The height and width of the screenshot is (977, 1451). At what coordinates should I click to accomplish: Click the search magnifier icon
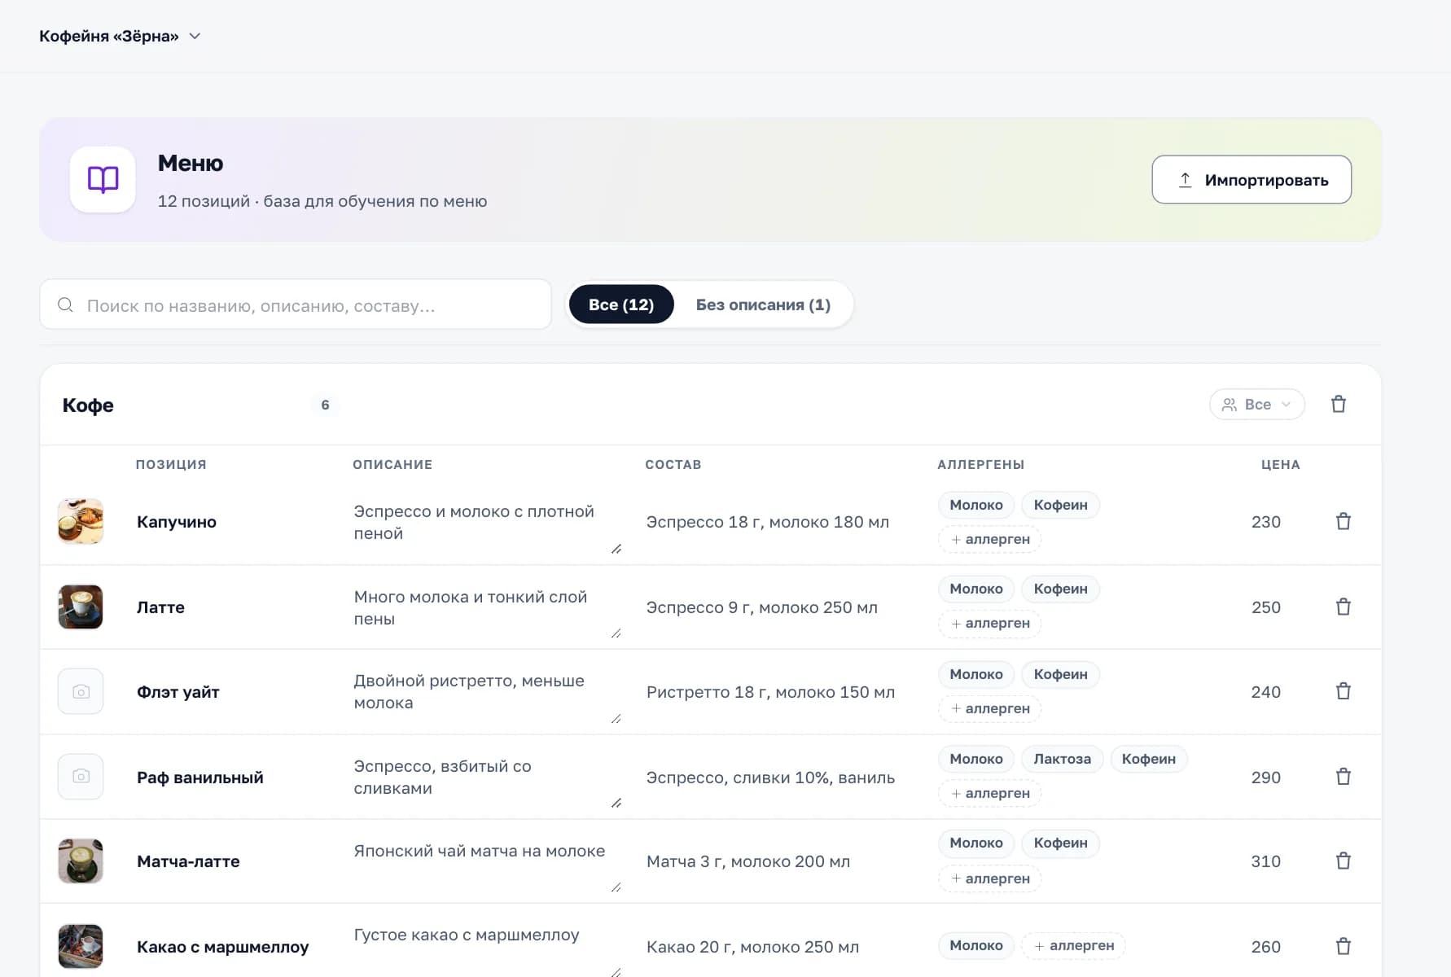(65, 305)
